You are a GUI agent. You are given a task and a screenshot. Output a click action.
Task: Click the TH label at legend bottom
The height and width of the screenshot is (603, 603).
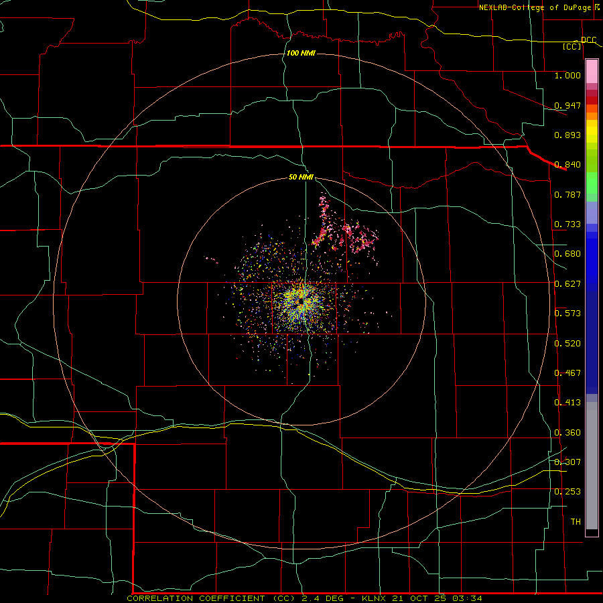pyautogui.click(x=576, y=522)
